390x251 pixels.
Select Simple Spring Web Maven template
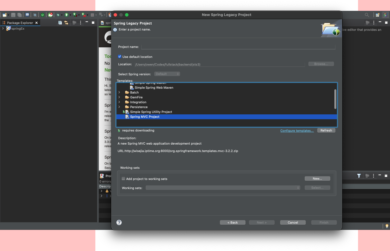coord(154,88)
